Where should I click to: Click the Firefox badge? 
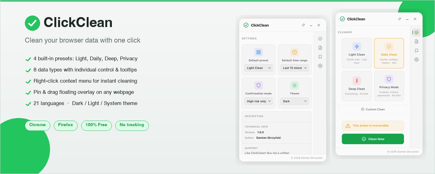coord(66,125)
